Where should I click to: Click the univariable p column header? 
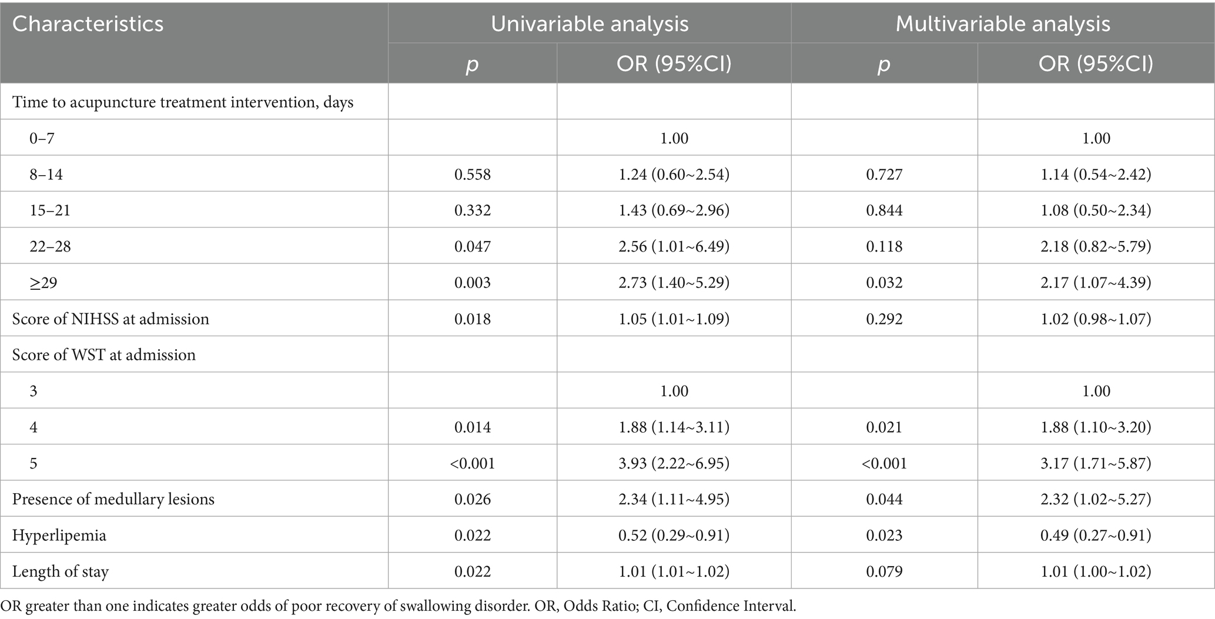(x=472, y=64)
